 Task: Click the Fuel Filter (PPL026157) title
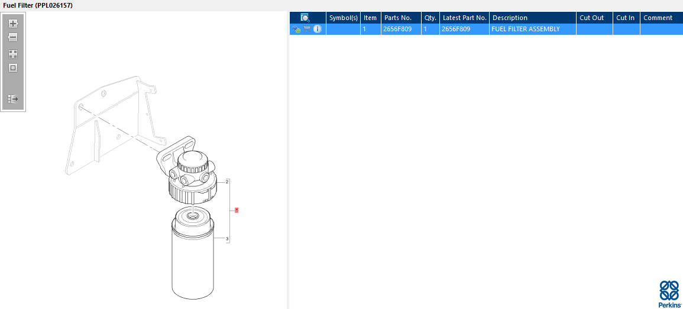38,5
